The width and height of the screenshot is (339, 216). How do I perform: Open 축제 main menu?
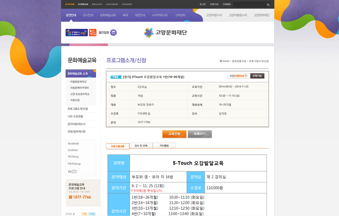coord(125,15)
